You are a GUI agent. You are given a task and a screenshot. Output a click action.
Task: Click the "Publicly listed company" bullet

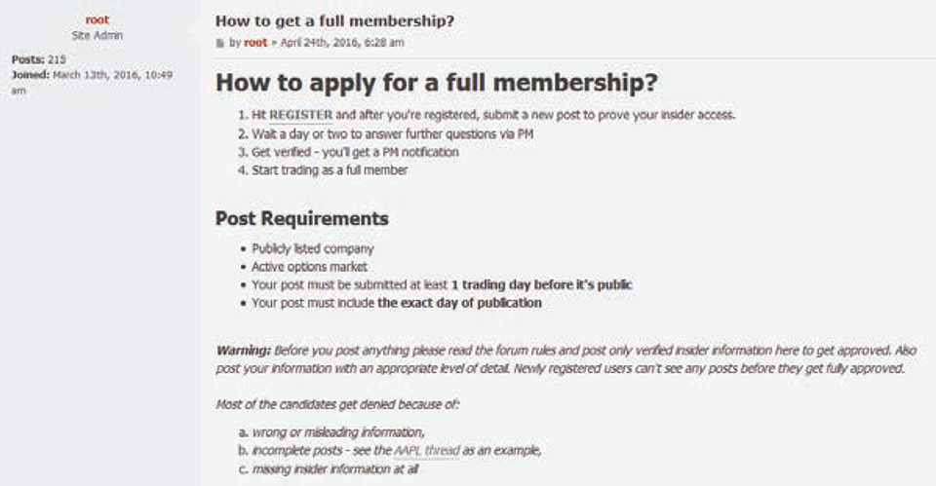click(313, 248)
